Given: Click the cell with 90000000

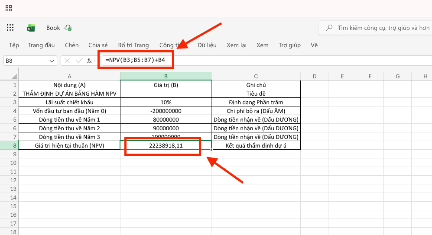Looking at the screenshot, I should tap(166, 128).
